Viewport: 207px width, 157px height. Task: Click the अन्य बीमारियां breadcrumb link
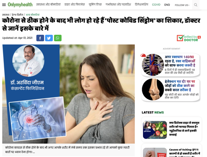(32, 15)
